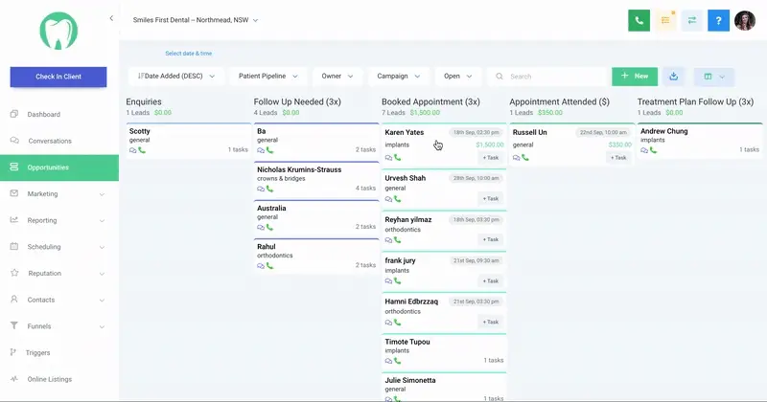Open the user profile avatar
Image resolution: width=767 pixels, height=402 pixels.
coord(745,20)
